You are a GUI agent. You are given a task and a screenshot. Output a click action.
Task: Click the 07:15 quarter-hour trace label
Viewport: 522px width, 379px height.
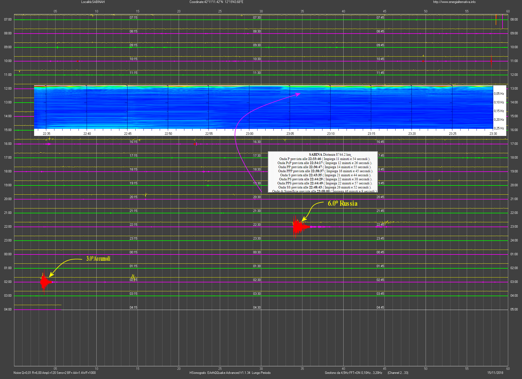click(x=133, y=18)
